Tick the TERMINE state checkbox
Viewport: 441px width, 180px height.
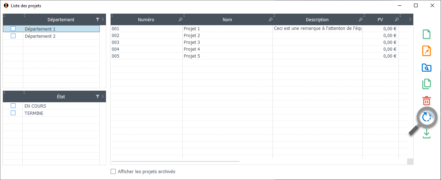click(13, 113)
